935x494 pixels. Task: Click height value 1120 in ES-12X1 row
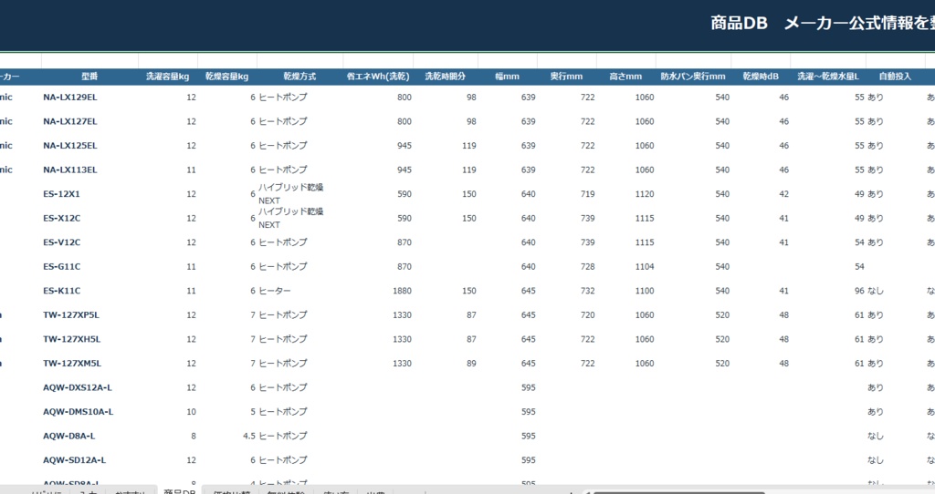click(x=645, y=194)
